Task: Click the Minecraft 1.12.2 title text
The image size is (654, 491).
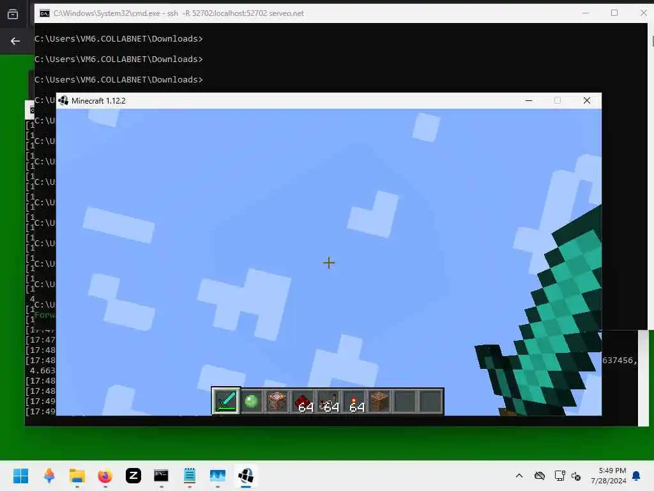Action: 98,101
